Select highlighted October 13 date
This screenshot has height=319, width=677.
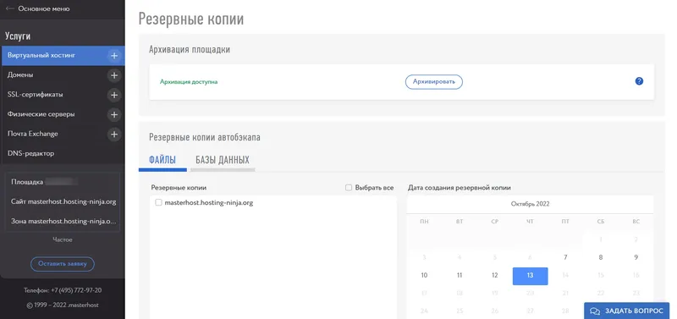531,276
